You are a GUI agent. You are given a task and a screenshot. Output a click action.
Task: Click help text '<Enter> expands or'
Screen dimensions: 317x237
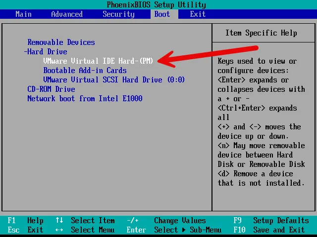pos(253,80)
